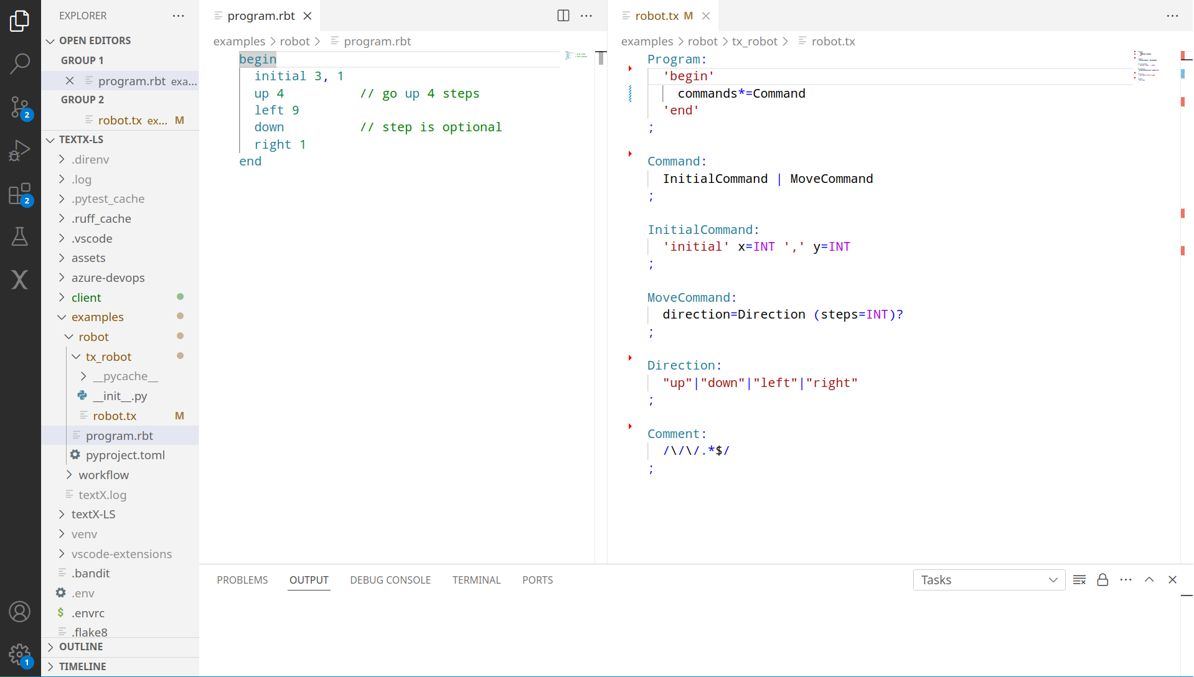Open pyproject.toml from the explorer
Screen dimensions: 1194x677
pos(125,455)
